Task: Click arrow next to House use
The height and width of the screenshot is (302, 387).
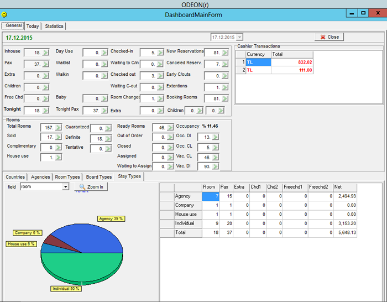Action: click(58, 157)
